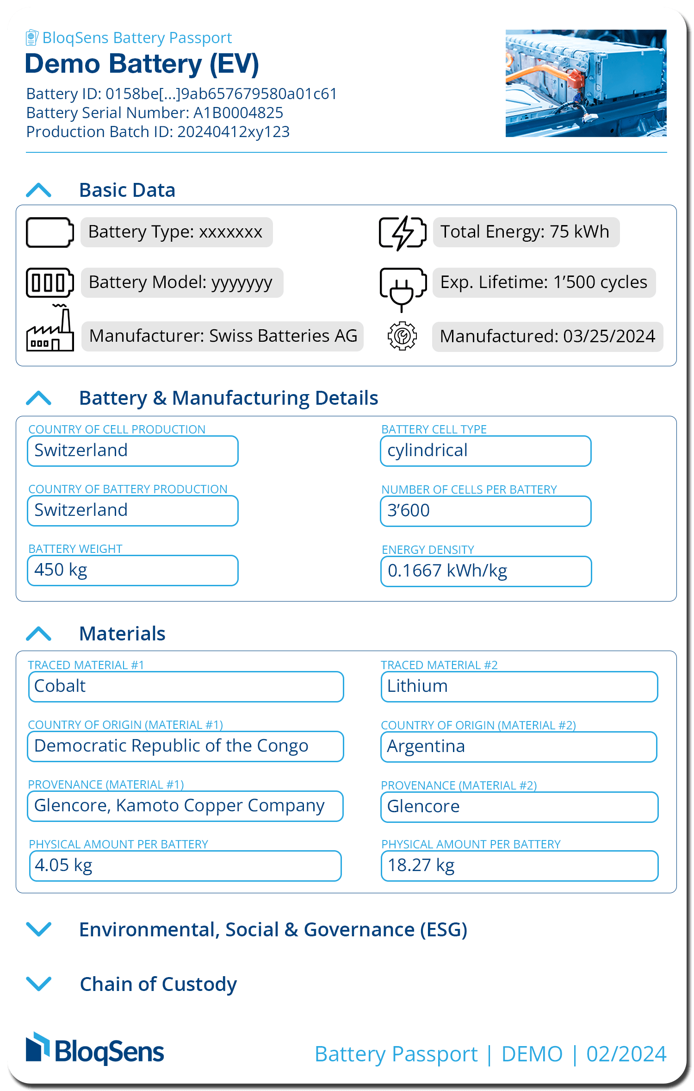Click the manufactured date gear icon
Image resolution: width=694 pixels, height=1091 pixels.
point(402,336)
